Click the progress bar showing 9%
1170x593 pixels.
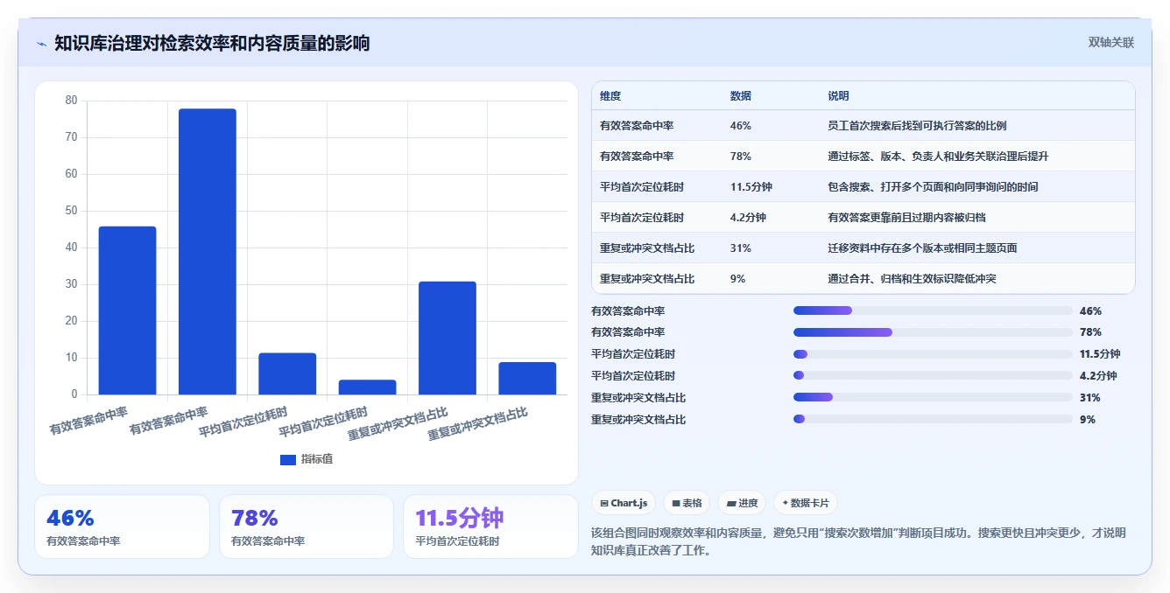[x=933, y=420]
